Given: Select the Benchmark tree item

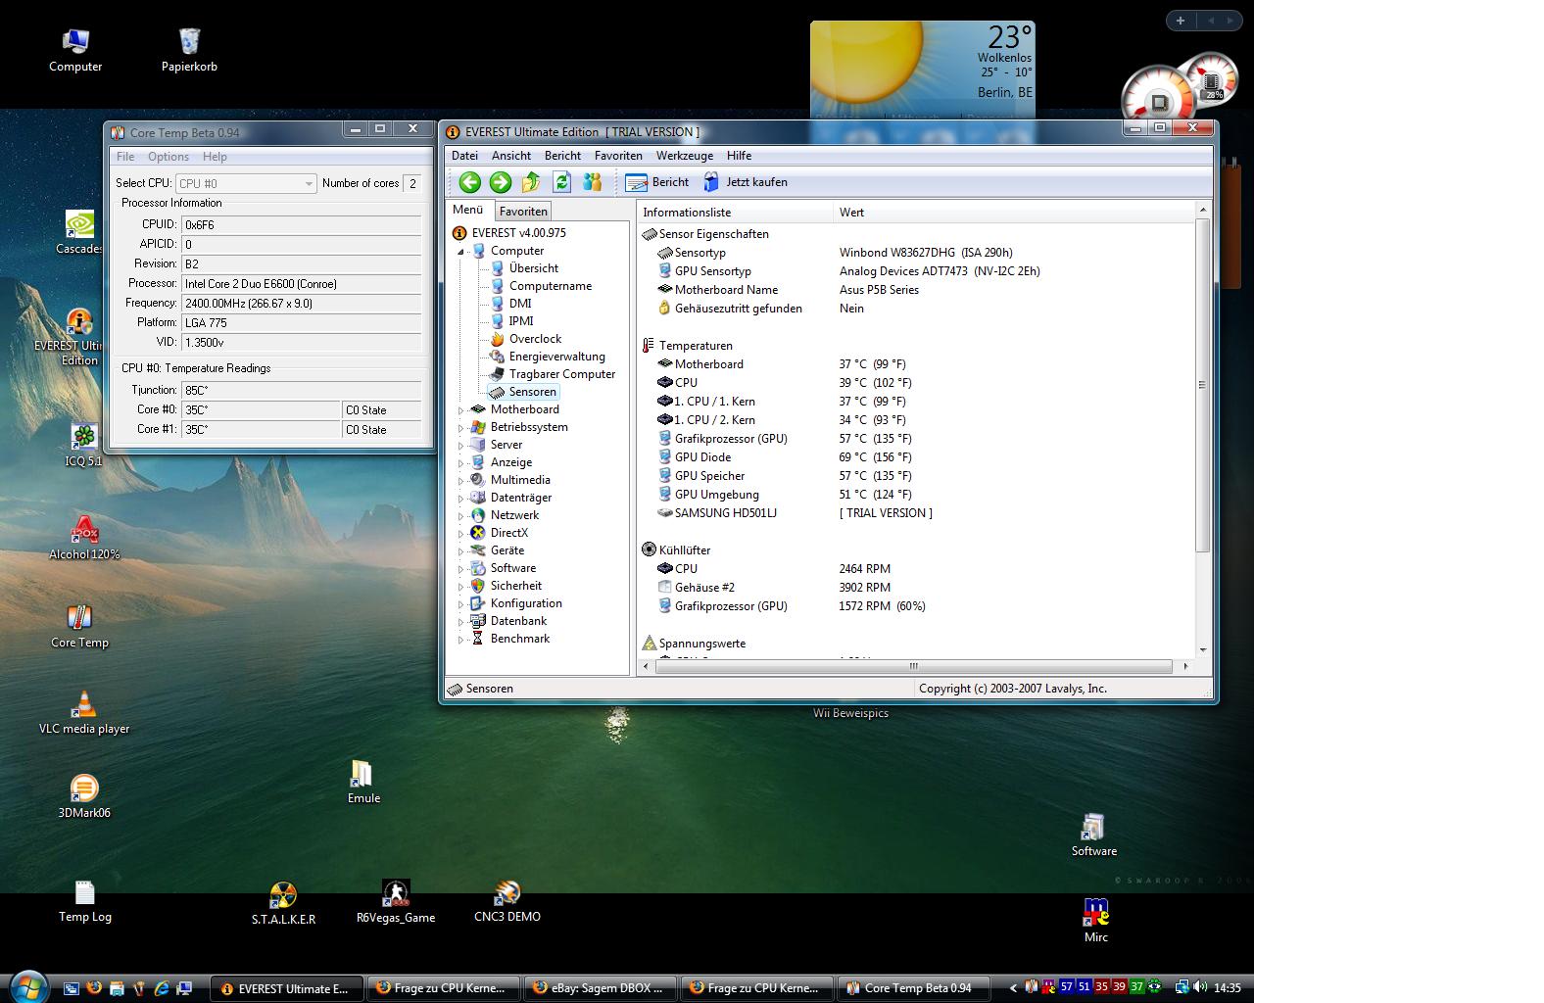Looking at the screenshot, I should tap(519, 639).
